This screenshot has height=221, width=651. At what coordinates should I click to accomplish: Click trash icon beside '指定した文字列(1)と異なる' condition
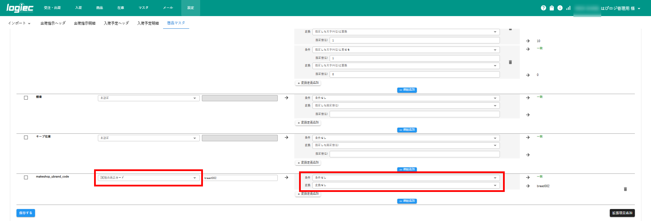pyautogui.click(x=510, y=62)
